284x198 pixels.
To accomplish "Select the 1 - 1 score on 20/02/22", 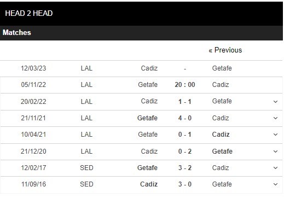I will pyautogui.click(x=185, y=102).
